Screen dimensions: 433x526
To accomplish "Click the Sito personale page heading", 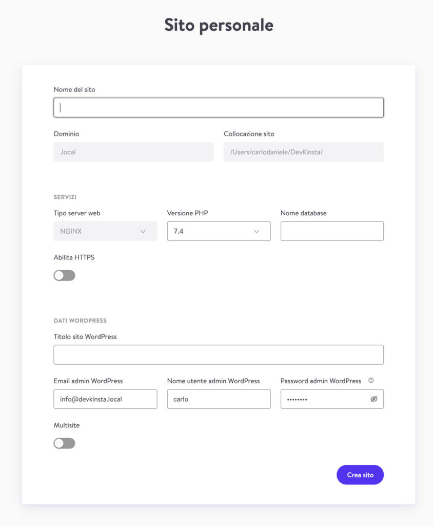I will (219, 25).
